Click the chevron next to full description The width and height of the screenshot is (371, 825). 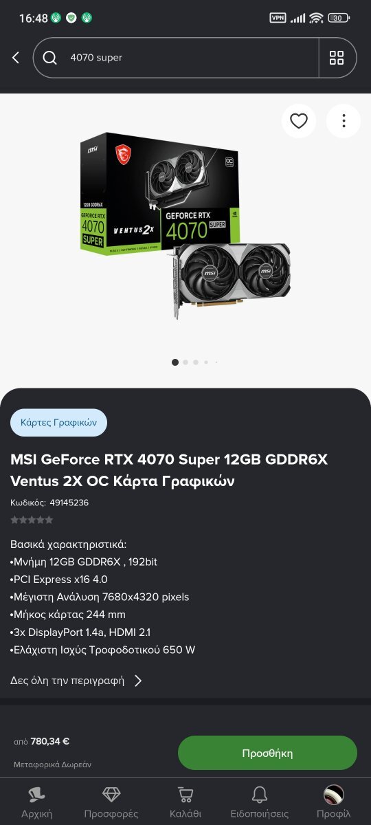coord(138,681)
